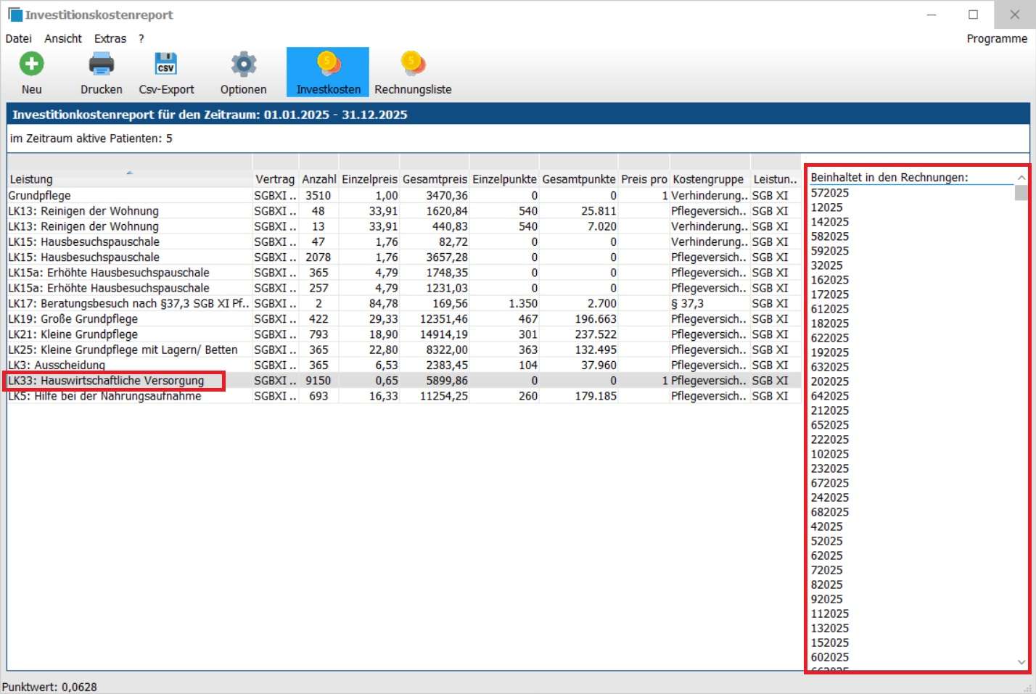
Task: Sort by the Kostengruppe column header
Action: click(x=707, y=179)
